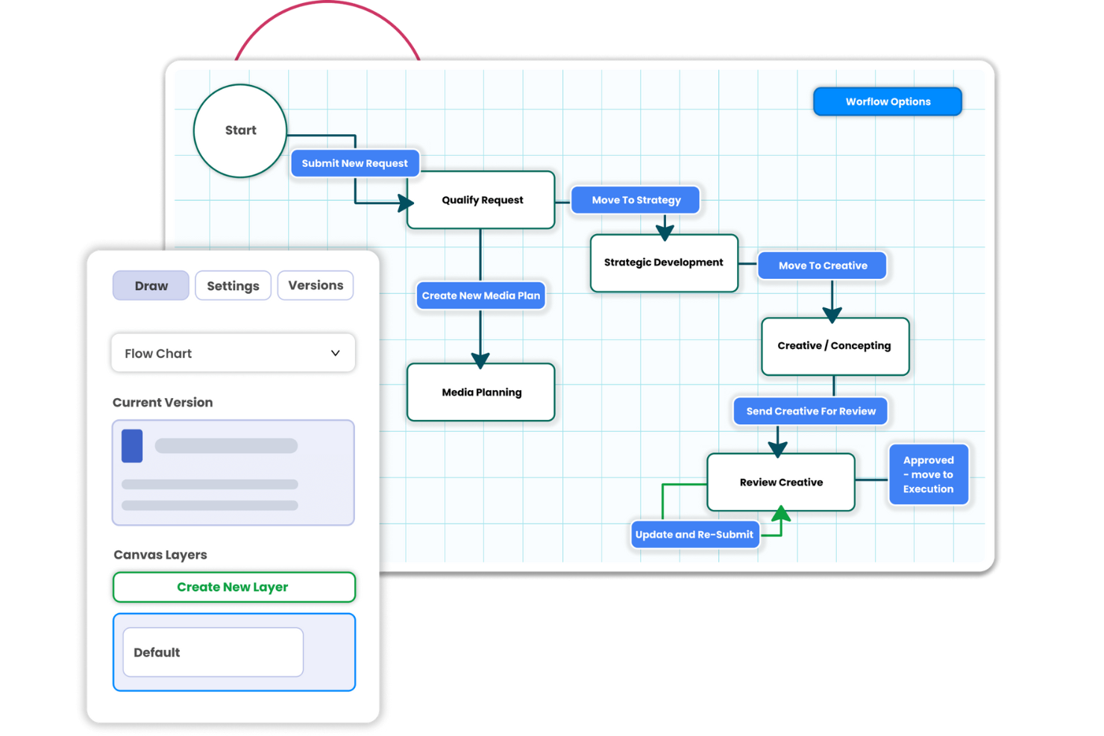
Task: Expand the Flow Chart dropdown
Action: coord(233,353)
